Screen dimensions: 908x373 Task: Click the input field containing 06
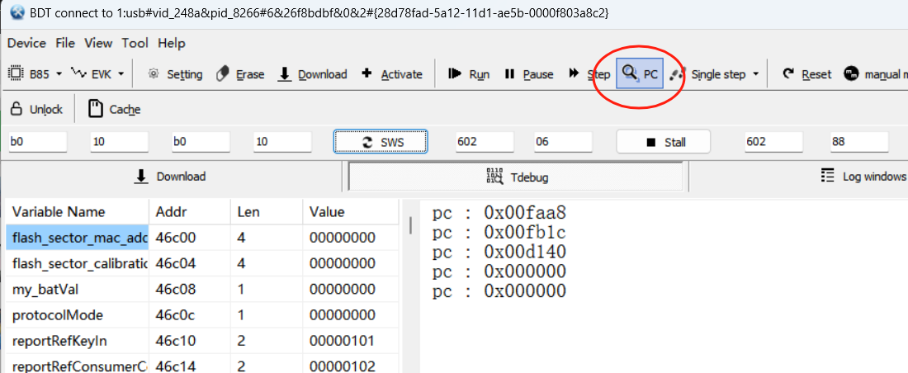click(563, 142)
